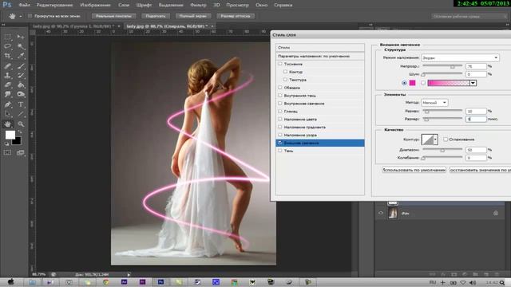The image size is (511, 287).
Task: Select the Sponge tool
Action: (x=21, y=94)
